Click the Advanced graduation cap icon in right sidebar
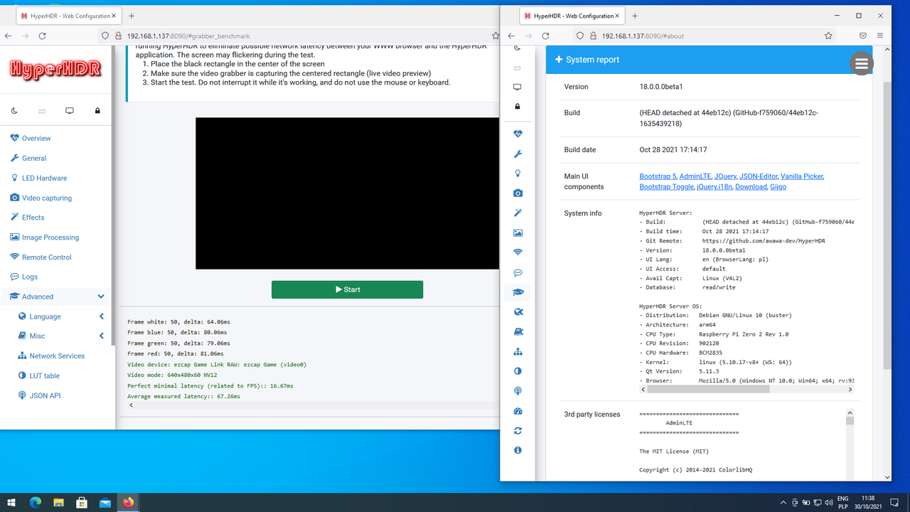 coord(518,292)
